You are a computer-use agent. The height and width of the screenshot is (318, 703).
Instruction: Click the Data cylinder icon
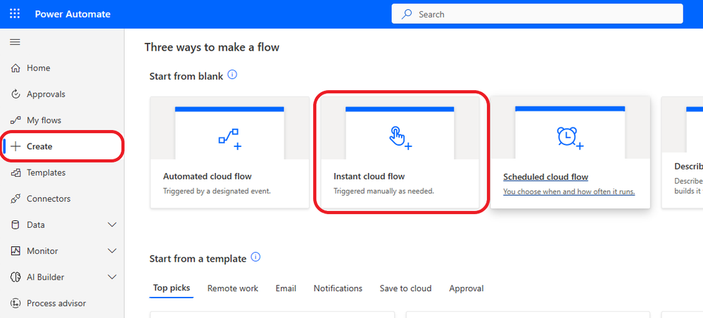point(15,224)
